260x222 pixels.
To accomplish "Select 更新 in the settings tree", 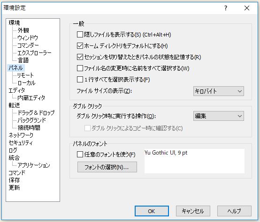I will [x=14, y=188].
